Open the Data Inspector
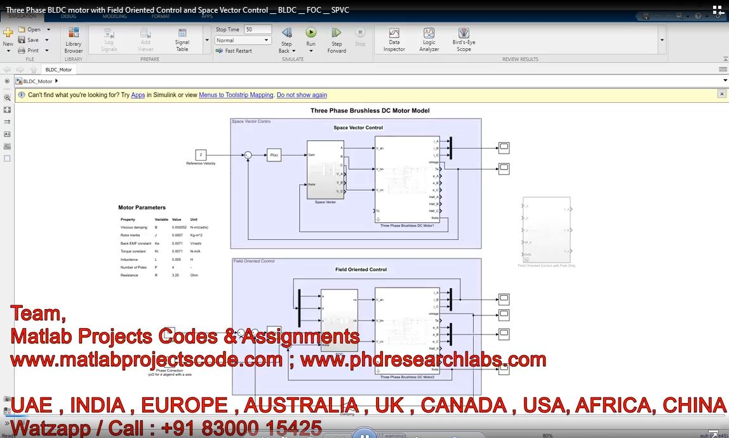This screenshot has height=438, width=729. (394, 39)
